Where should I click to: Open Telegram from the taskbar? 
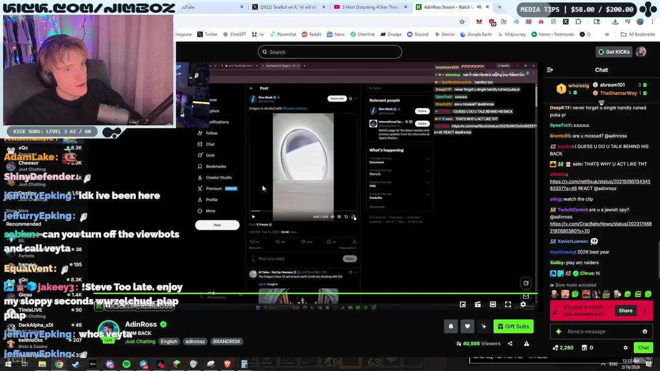tap(143, 364)
